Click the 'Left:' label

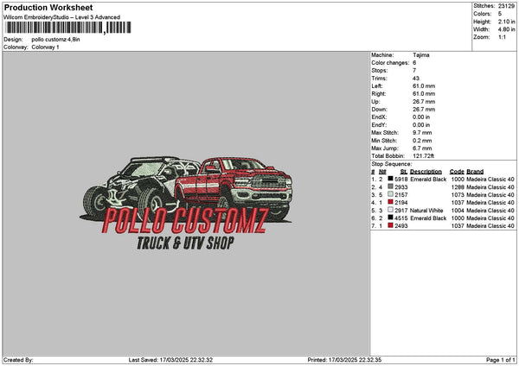click(377, 86)
